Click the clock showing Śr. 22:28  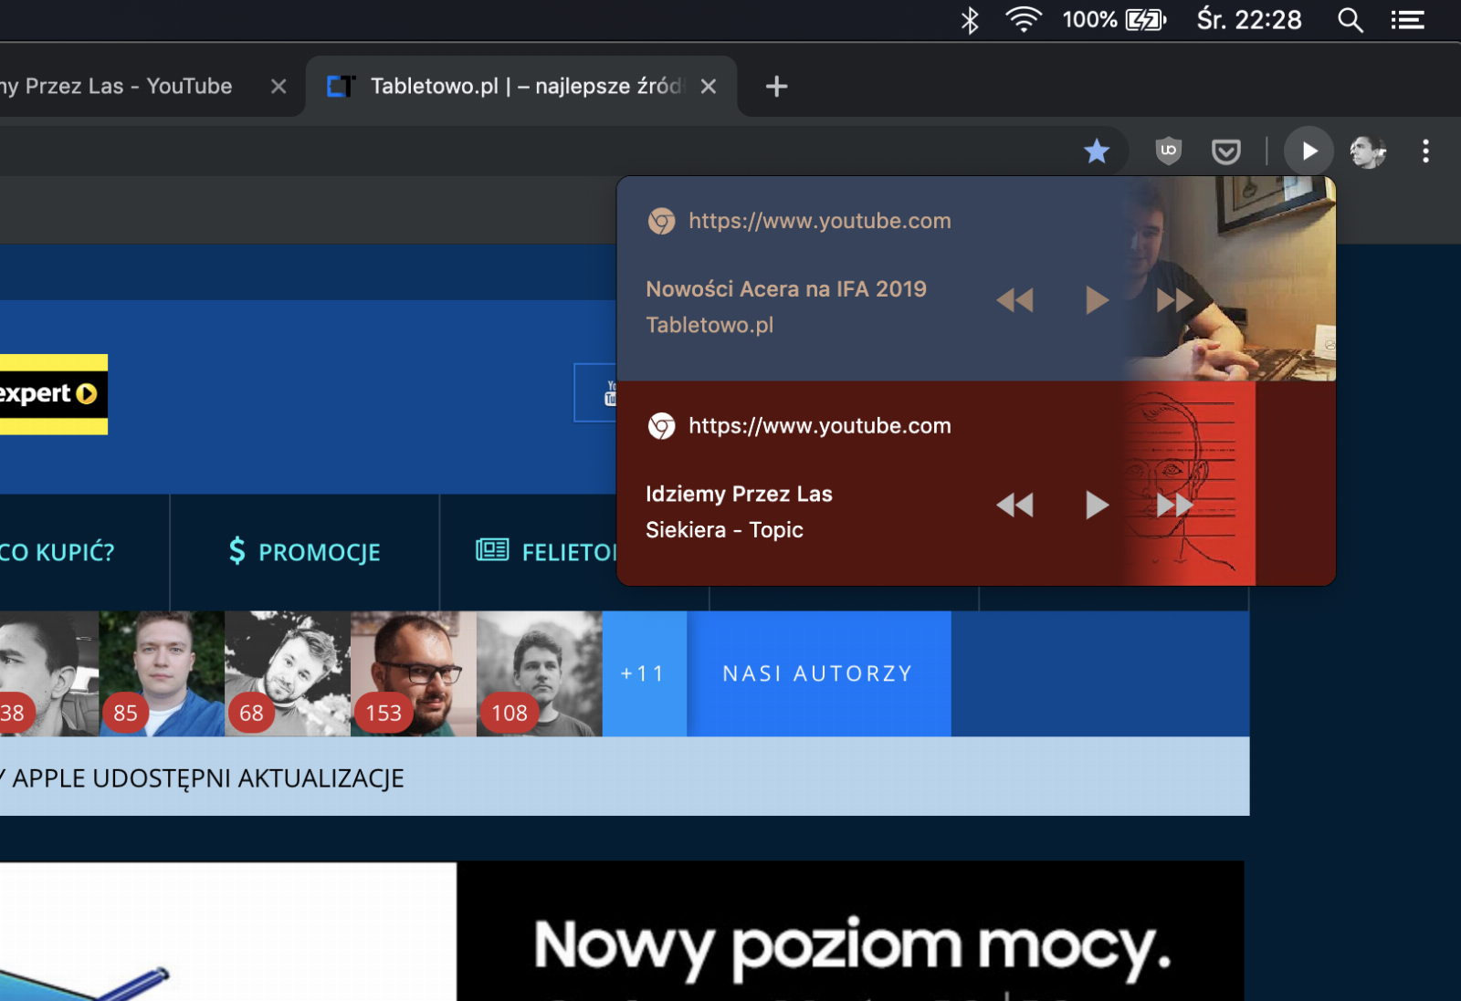[1249, 20]
